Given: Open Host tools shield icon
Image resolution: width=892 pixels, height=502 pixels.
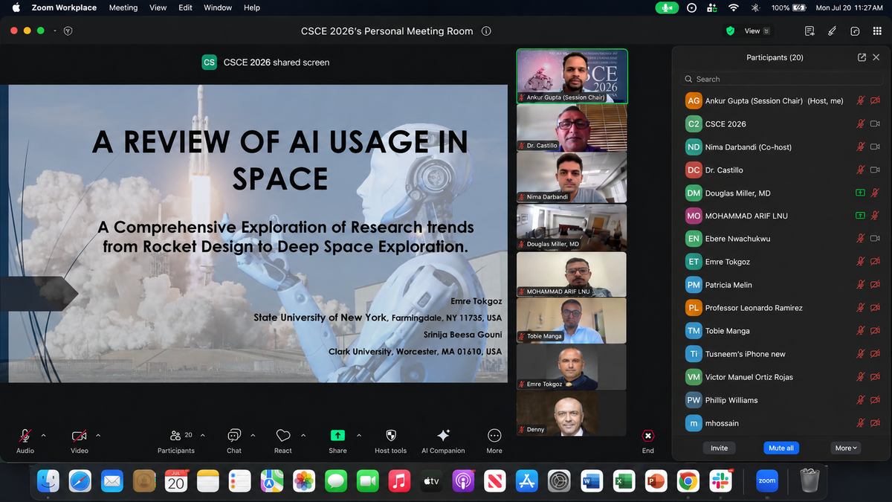Looking at the screenshot, I should tap(391, 435).
